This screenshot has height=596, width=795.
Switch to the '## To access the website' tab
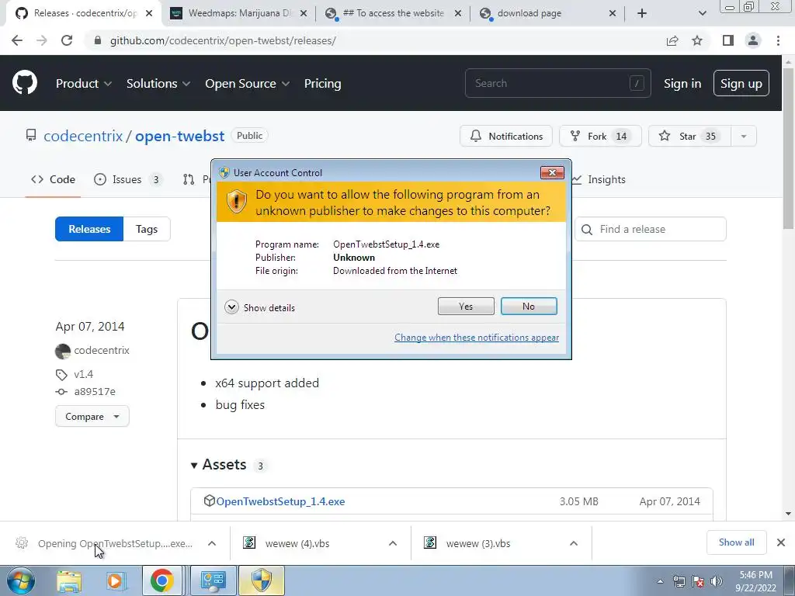click(394, 13)
